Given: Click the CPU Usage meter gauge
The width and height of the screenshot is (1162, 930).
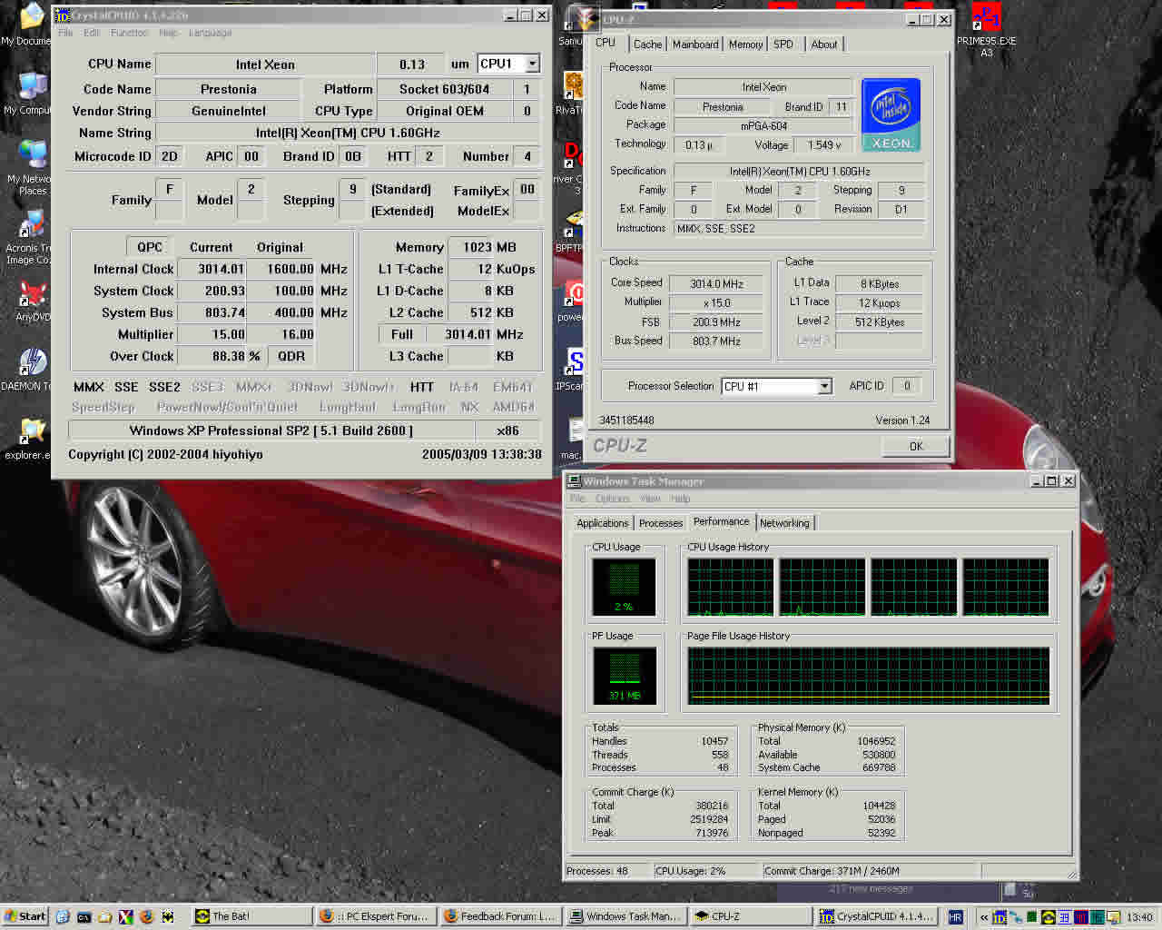Looking at the screenshot, I should point(624,587).
